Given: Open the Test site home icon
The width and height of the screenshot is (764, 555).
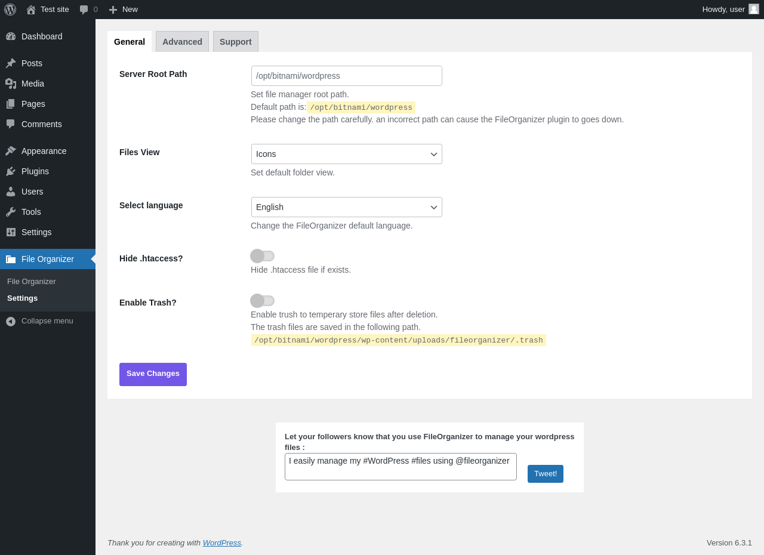Looking at the screenshot, I should pos(31,10).
